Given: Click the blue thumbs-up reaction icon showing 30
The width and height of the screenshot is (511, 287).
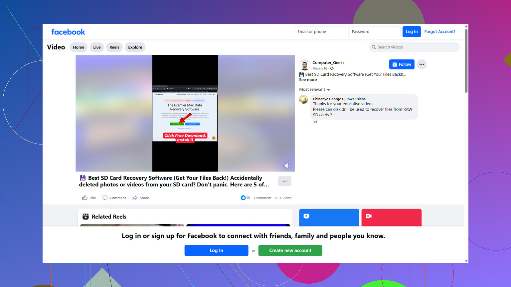Looking at the screenshot, I should (x=243, y=198).
